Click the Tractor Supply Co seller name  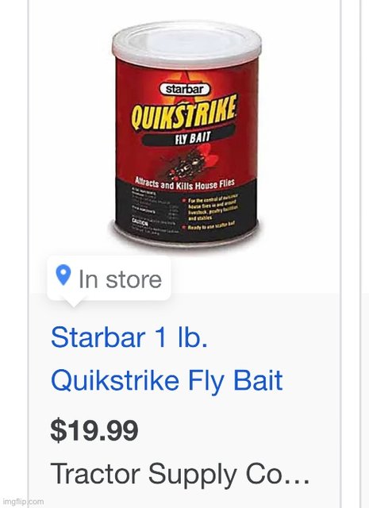[180, 475]
